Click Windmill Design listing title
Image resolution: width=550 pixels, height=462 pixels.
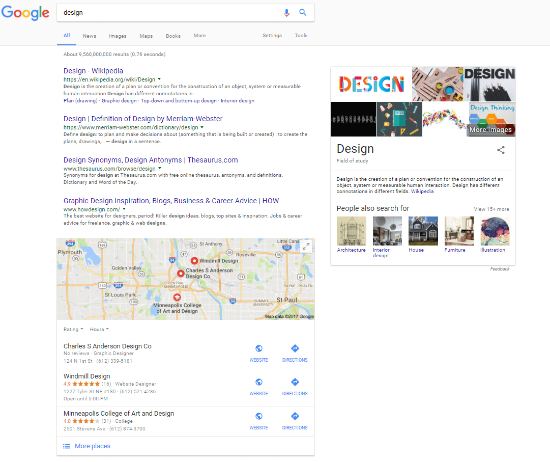86,376
